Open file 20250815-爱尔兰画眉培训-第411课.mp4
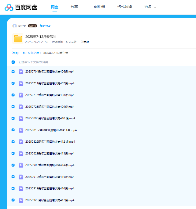Viewport: 196px width, 209px height. [51, 130]
